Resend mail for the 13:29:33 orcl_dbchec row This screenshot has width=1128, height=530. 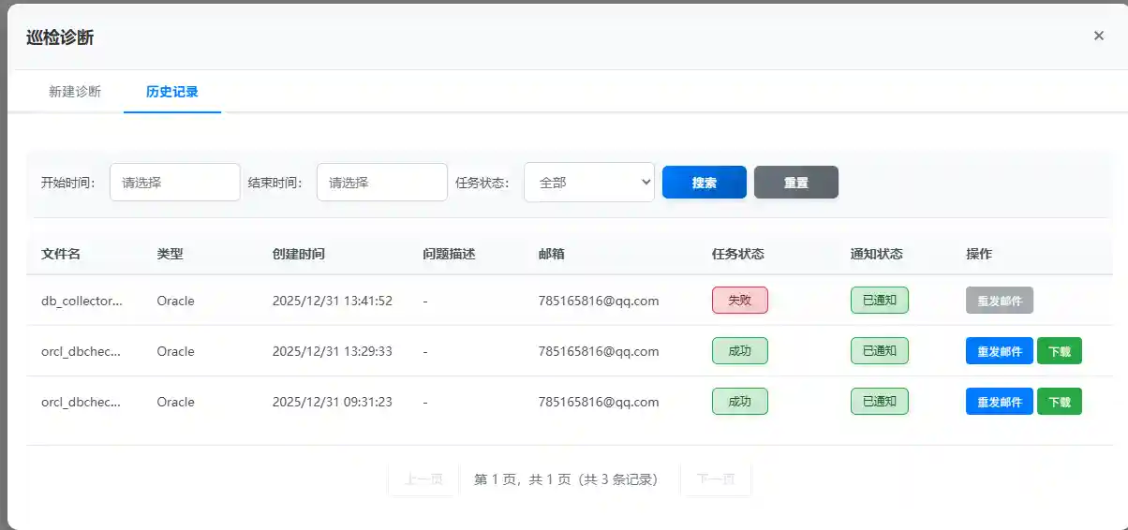click(x=1000, y=351)
